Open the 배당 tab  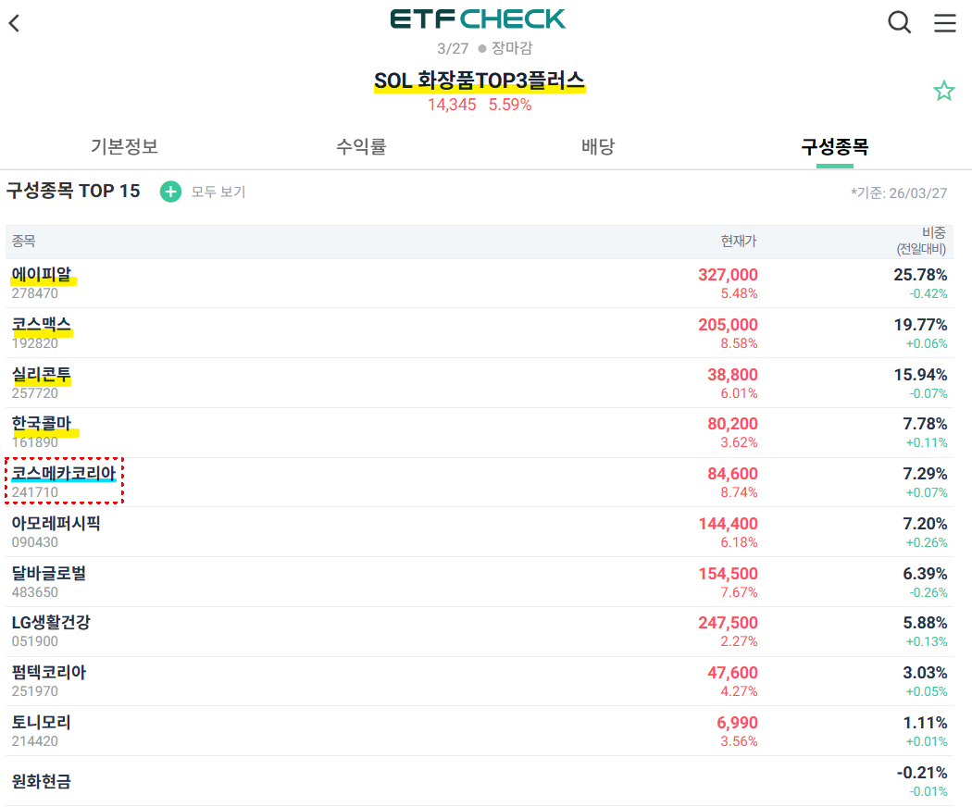click(x=598, y=146)
